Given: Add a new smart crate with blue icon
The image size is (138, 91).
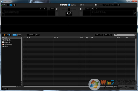Looking at the screenshot, I should (9, 35).
